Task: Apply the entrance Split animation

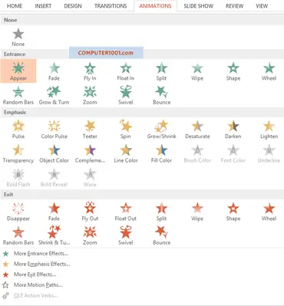Action: (x=161, y=71)
